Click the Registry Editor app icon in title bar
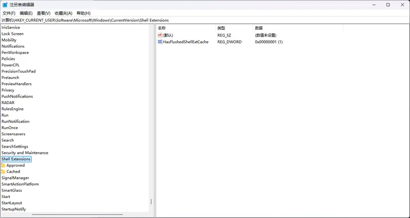Screen dimensions: 410x218 pos(5,5)
